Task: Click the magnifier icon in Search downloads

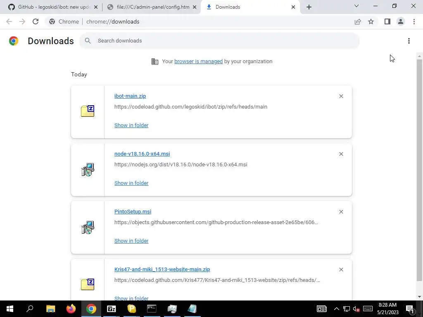Action: coord(88,41)
